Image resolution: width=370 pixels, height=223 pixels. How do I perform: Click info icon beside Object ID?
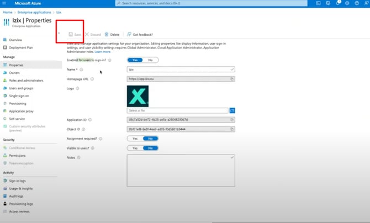click(x=83, y=129)
